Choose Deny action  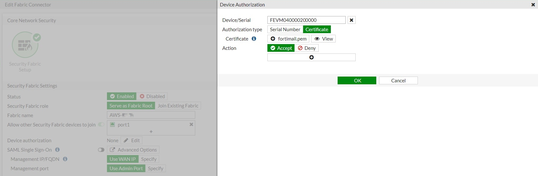307,48
